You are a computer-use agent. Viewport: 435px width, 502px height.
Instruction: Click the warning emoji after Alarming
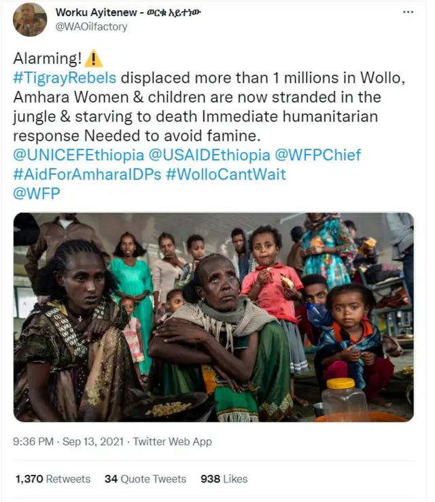coord(94,59)
